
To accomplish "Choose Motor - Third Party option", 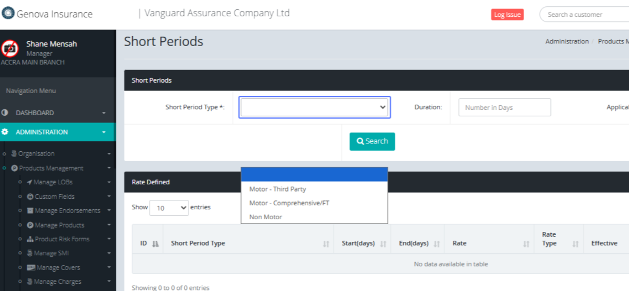I will coord(277,189).
